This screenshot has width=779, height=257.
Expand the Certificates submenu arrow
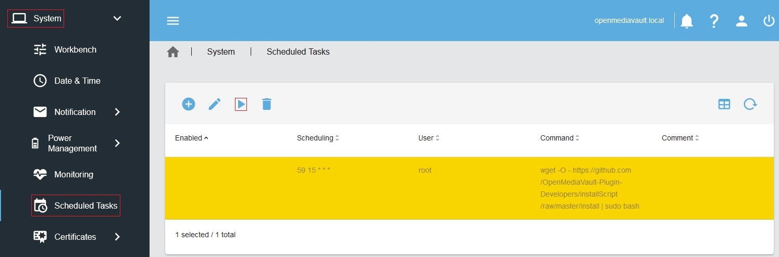(117, 237)
